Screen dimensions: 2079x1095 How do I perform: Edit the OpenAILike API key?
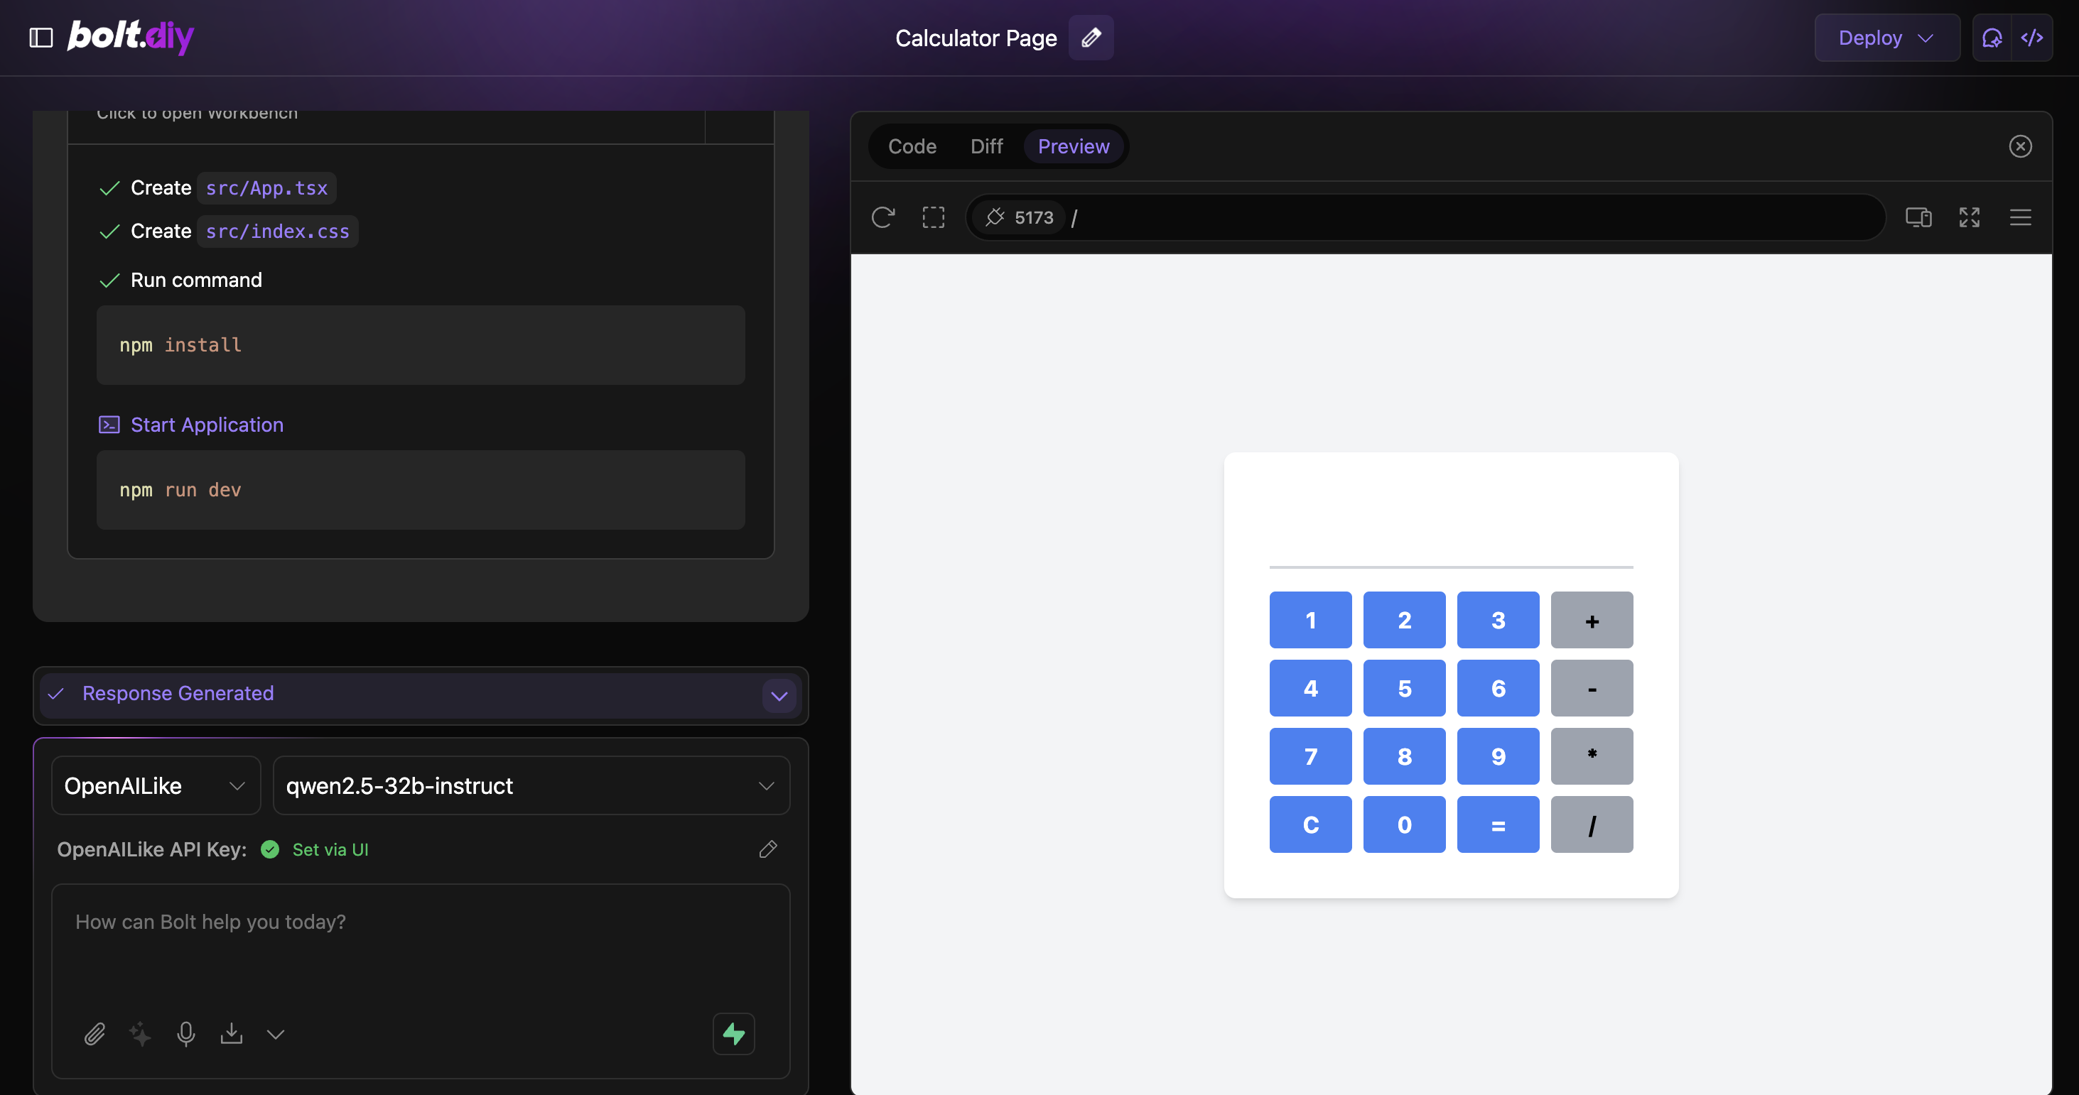pos(767,849)
